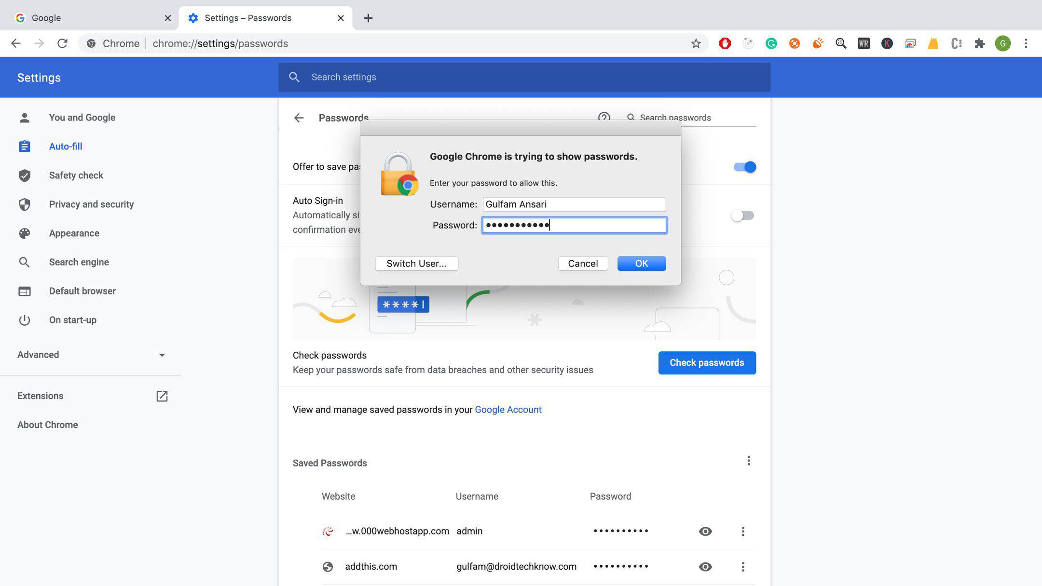Open Saved Passwords more actions menu

748,461
